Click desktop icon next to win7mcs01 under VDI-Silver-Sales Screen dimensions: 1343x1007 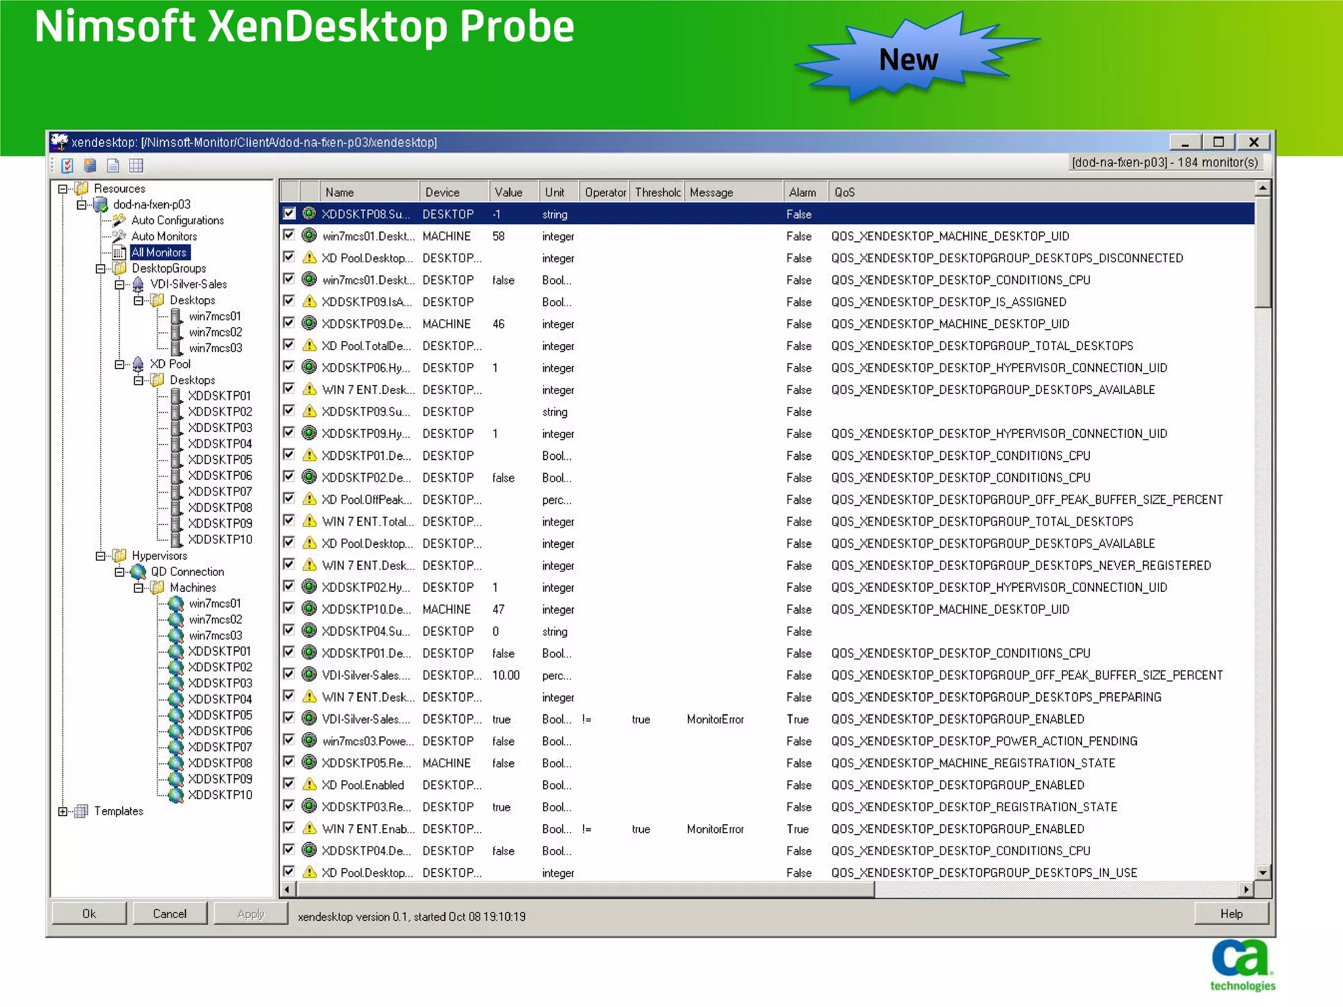176,316
